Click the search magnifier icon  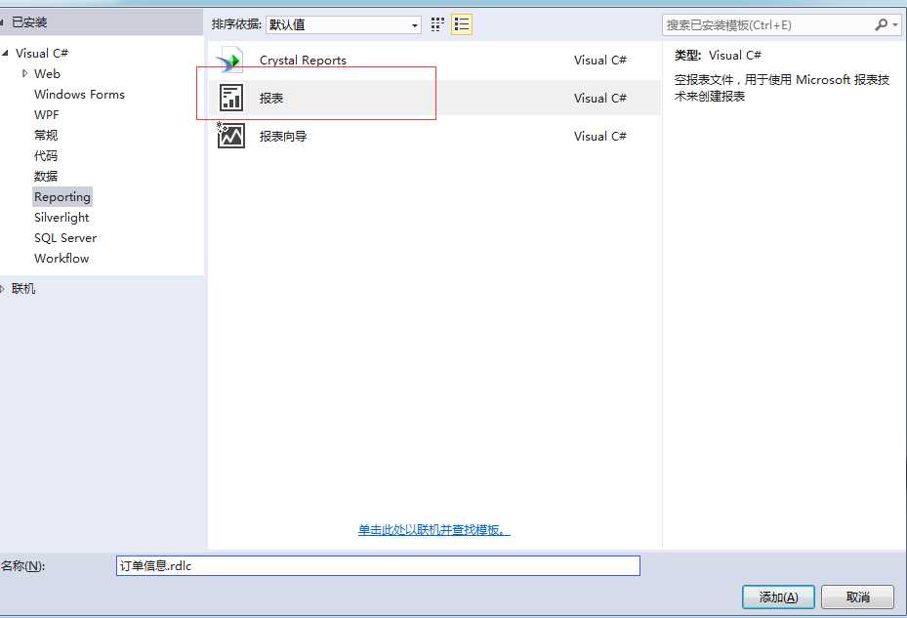pyautogui.click(x=881, y=24)
